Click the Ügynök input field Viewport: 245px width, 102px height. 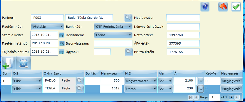pos(102,52)
